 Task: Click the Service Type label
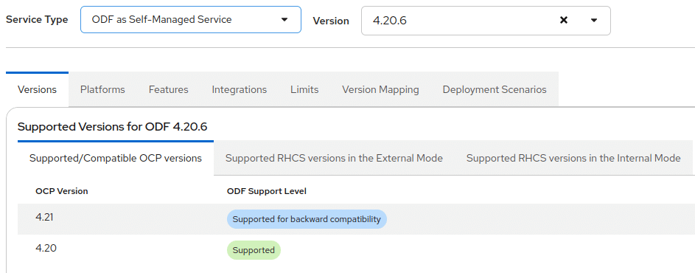(x=37, y=19)
